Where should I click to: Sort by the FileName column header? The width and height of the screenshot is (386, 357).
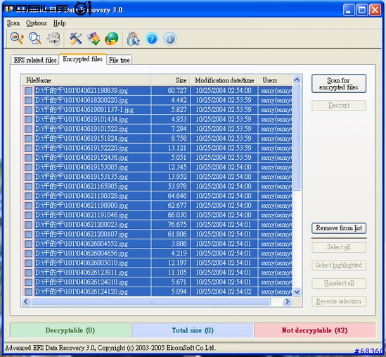pos(86,80)
